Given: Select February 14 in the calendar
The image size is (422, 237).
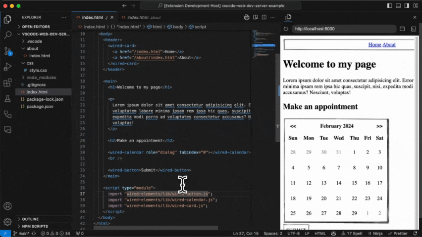Looking at the screenshot, I should (x=339, y=183).
